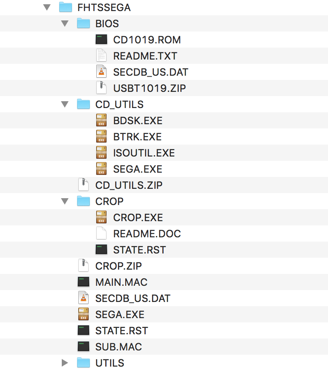328x370 pixels.
Task: Select the CD_UTILS folder name
Action: tap(119, 105)
